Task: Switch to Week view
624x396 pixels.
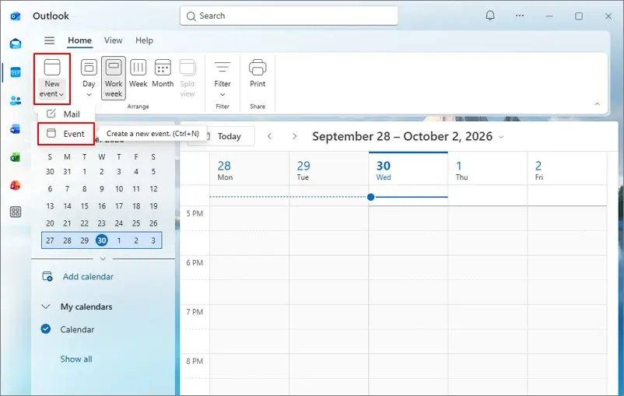Action: pyautogui.click(x=138, y=74)
